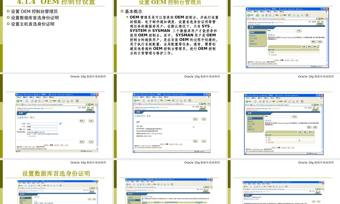Viewport: 340px width, 204px height.
Task: Click the '基本概念' heading text
Action: coord(134,11)
